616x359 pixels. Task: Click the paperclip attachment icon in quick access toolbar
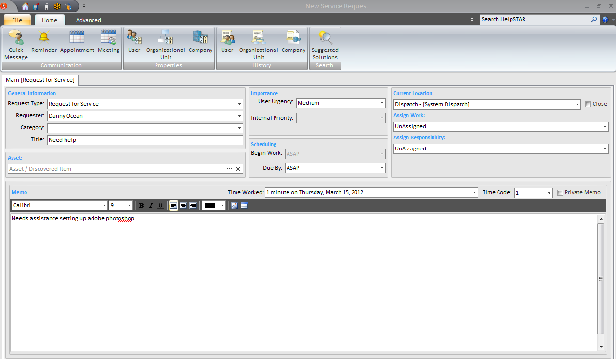point(47,6)
